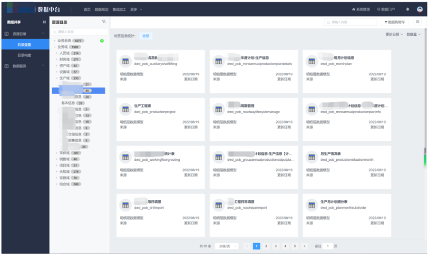Click the filter icon in 资源目录 panel

(x=104, y=22)
